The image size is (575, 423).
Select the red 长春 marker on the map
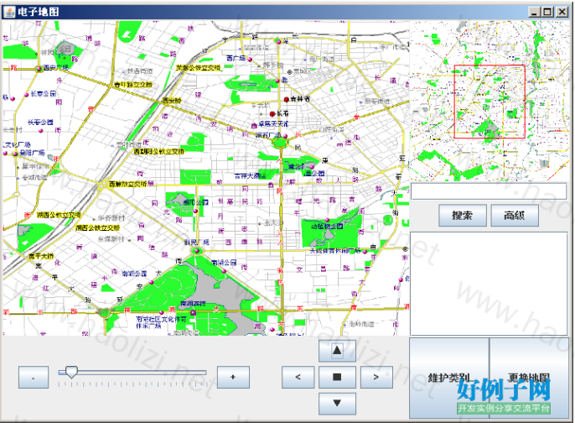[x=272, y=113]
